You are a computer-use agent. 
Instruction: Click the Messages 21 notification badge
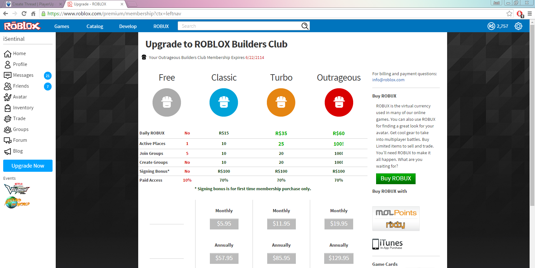pos(47,76)
